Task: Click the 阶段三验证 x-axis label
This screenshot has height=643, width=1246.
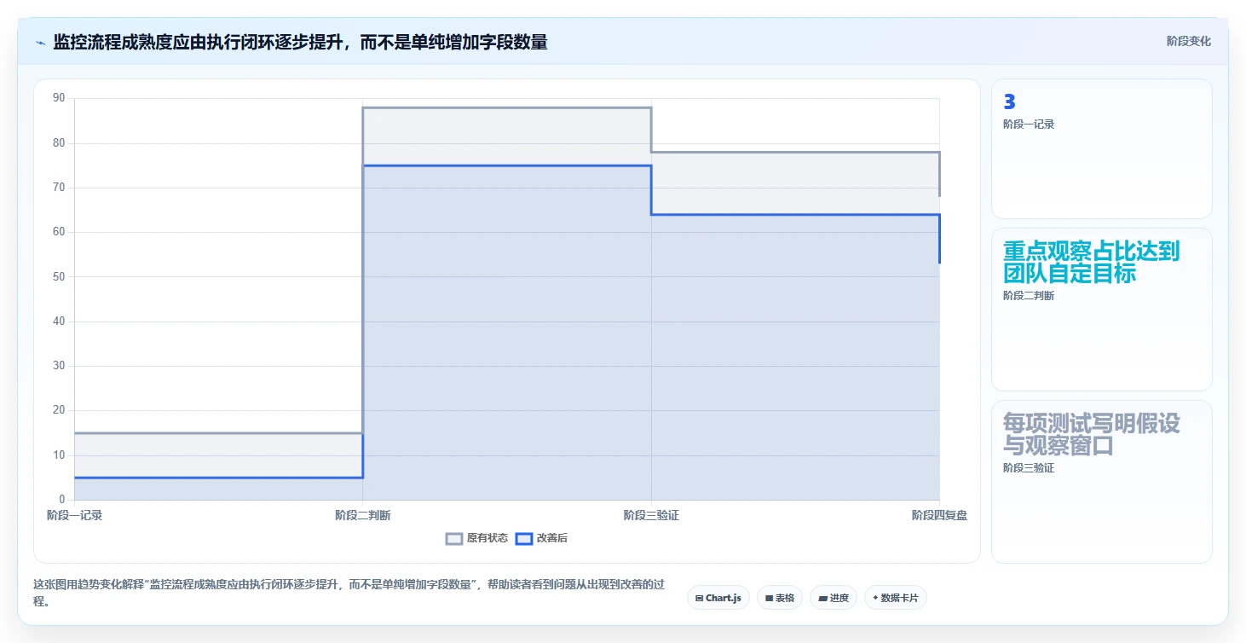Action: click(x=651, y=515)
